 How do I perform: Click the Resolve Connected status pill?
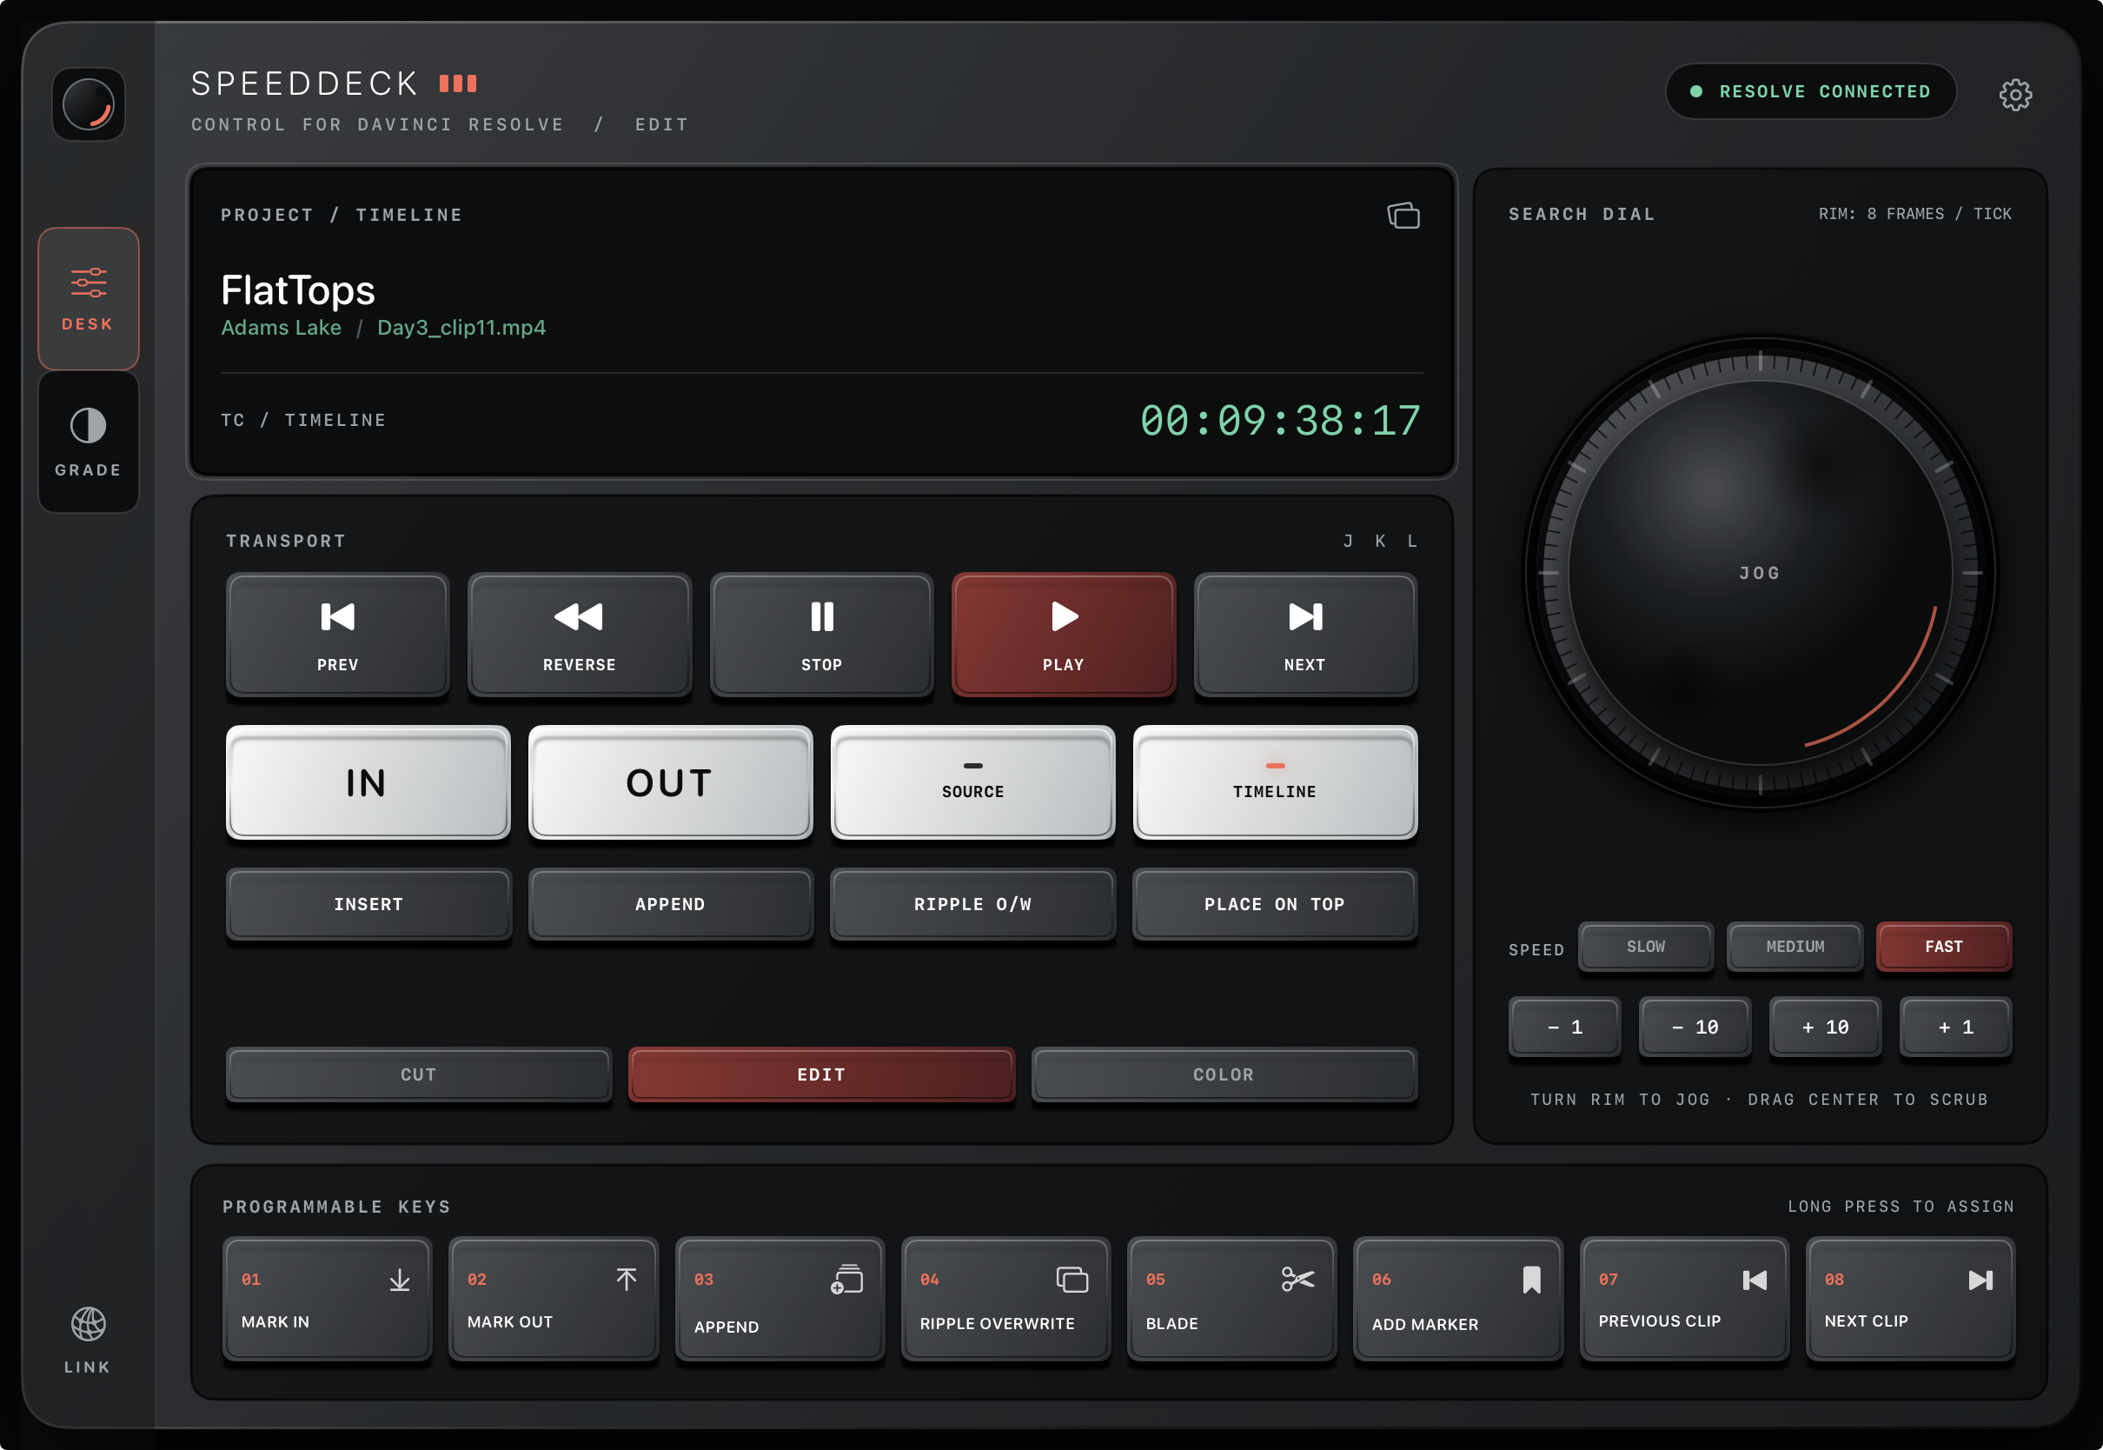[1811, 92]
